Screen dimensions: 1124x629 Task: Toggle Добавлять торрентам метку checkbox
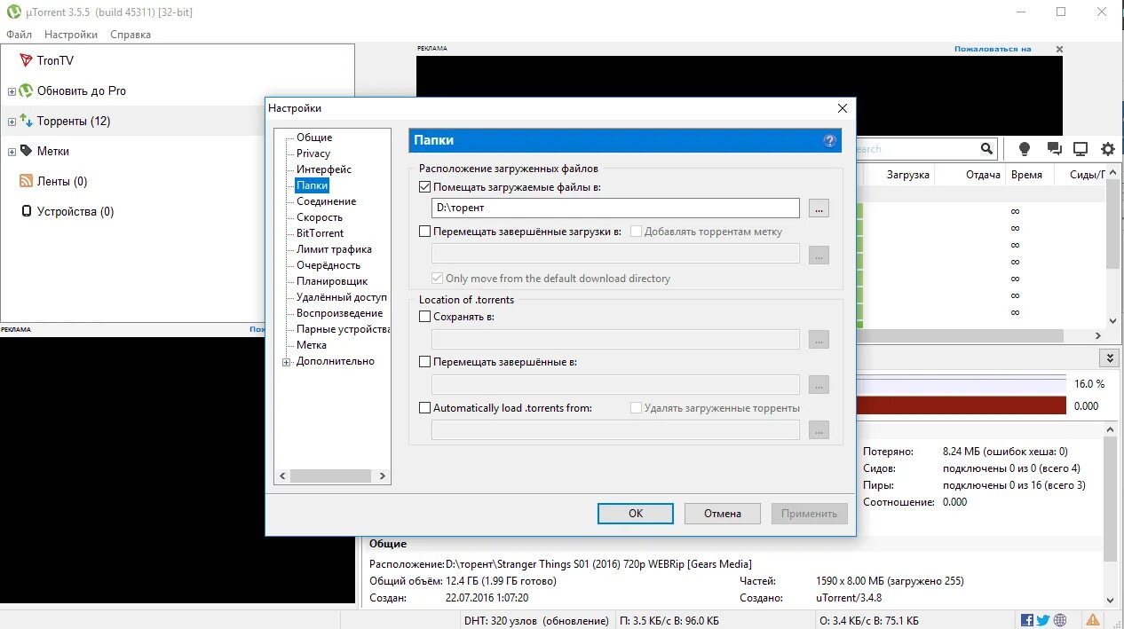636,232
